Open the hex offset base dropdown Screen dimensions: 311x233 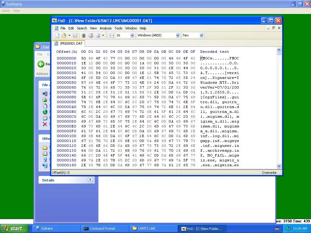click(x=201, y=35)
